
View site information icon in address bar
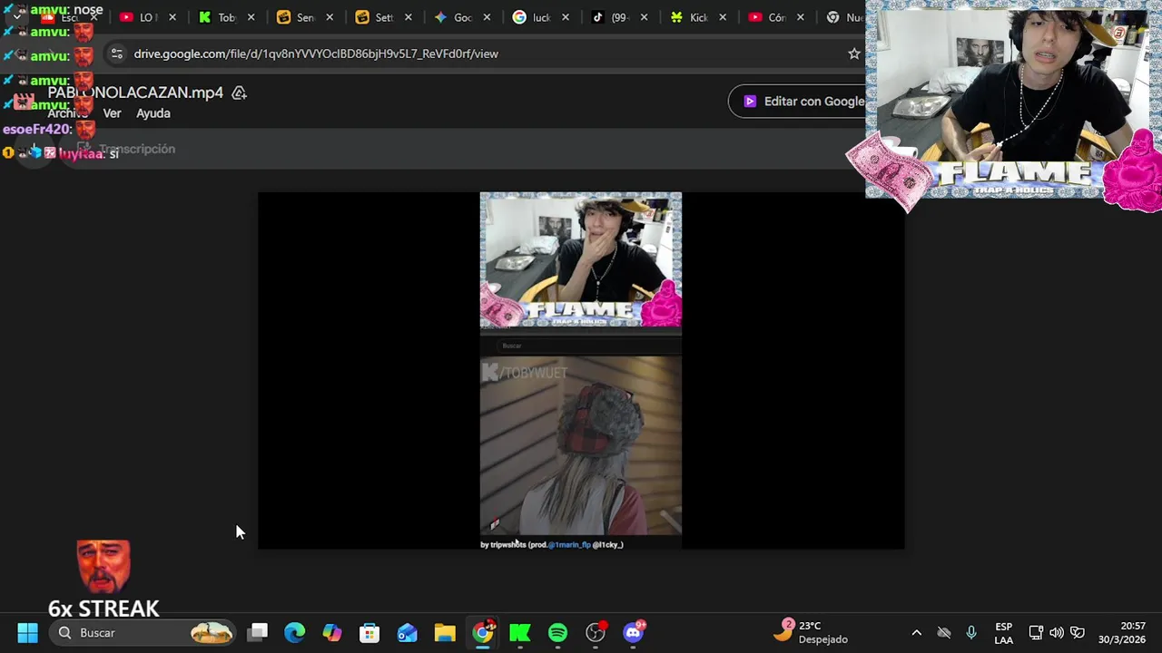point(116,54)
